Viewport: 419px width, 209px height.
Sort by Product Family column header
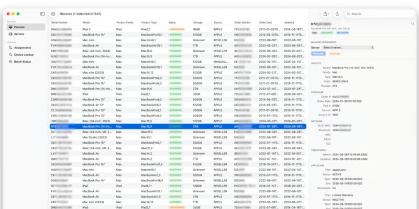pyautogui.click(x=125, y=22)
